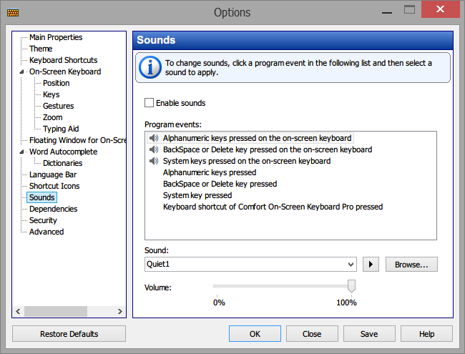Open the Sound dropdown showing Quiet1
Screen dimensions: 465x354
(250, 264)
